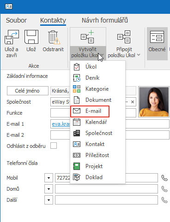The height and width of the screenshot is (222, 170).
Task: Click the Celé jméno button
Action: (28, 91)
